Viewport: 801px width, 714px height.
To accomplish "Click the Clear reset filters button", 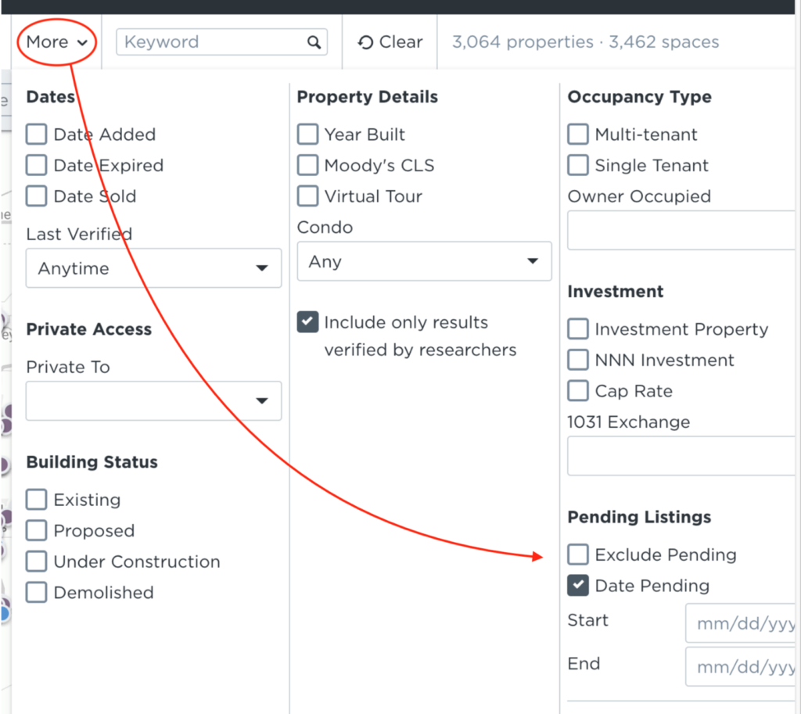I will [390, 42].
